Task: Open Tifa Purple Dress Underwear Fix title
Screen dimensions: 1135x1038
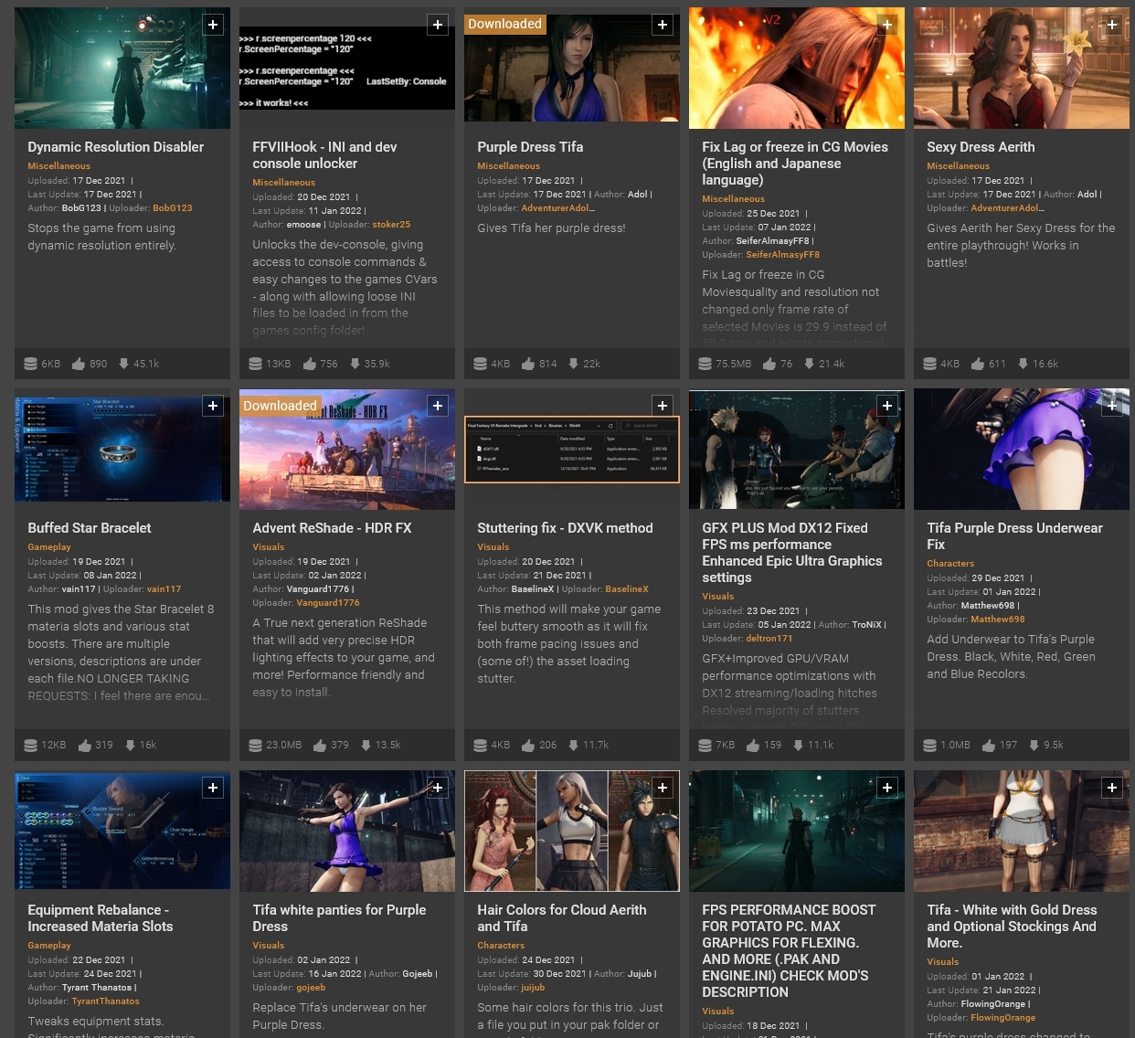Action: point(1014,536)
